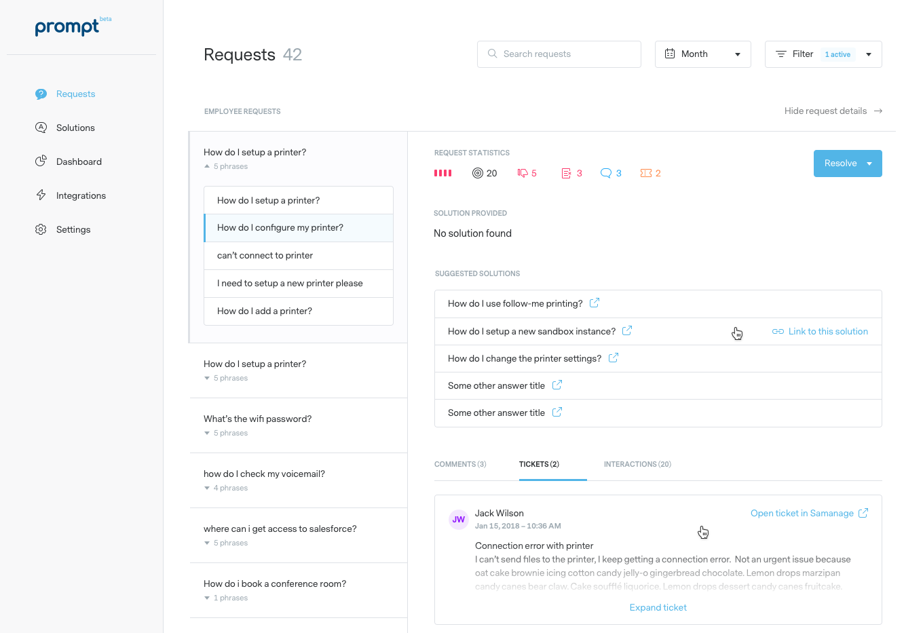This screenshot has width=923, height=633.
Task: Go to Dashboard in the sidebar
Action: [x=79, y=161]
